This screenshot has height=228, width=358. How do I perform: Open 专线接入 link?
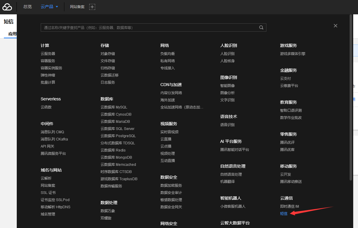(x=168, y=68)
